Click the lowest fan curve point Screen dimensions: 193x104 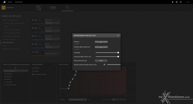[x=69, y=88]
